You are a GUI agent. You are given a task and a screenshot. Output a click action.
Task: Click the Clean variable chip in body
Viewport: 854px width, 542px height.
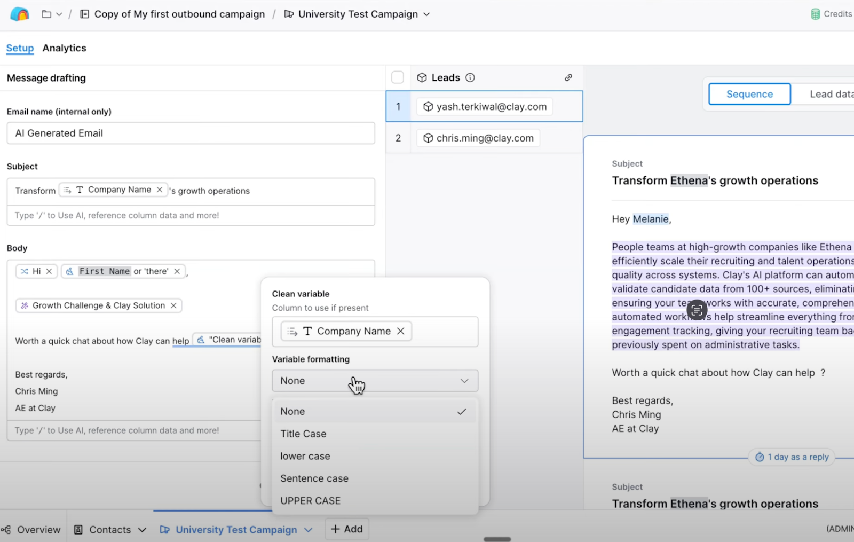click(x=228, y=340)
